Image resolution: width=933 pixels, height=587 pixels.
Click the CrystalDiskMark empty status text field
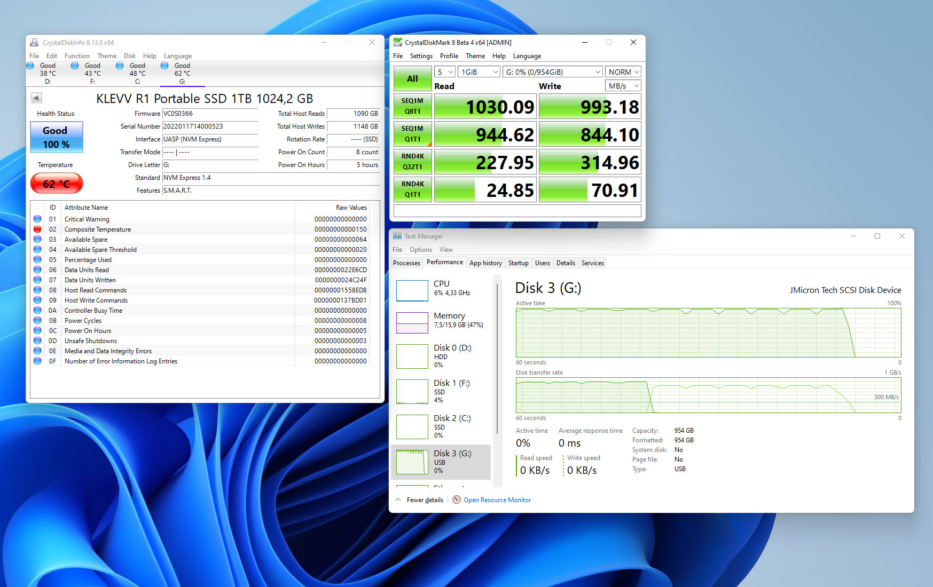517,210
